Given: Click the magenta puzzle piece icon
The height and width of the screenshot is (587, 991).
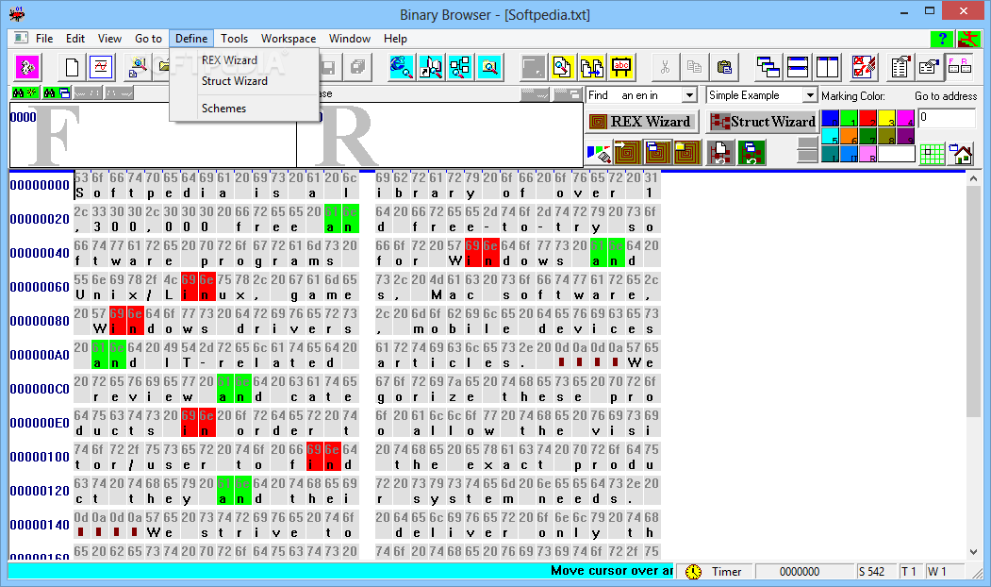Looking at the screenshot, I should (x=27, y=66).
